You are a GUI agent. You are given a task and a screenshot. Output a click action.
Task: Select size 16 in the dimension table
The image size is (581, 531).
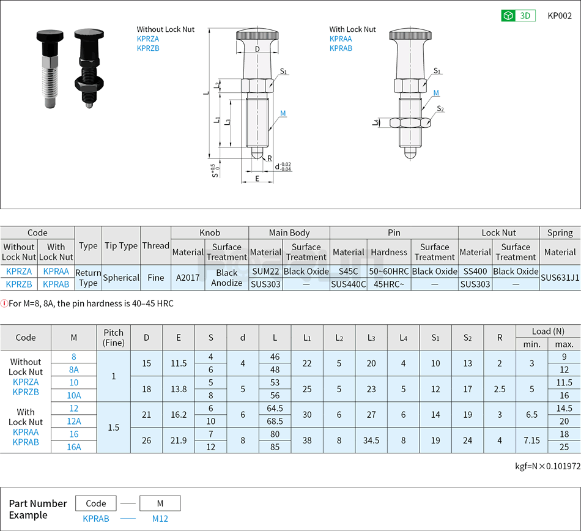point(75,434)
